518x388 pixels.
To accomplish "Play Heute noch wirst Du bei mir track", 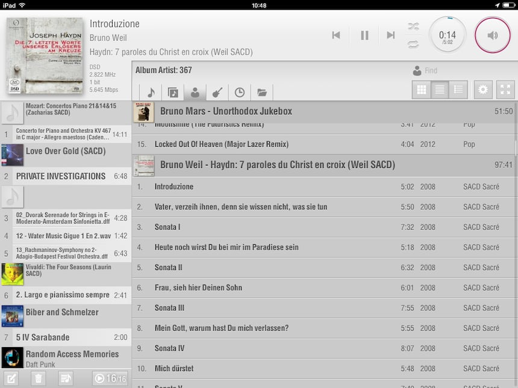I will (324, 247).
